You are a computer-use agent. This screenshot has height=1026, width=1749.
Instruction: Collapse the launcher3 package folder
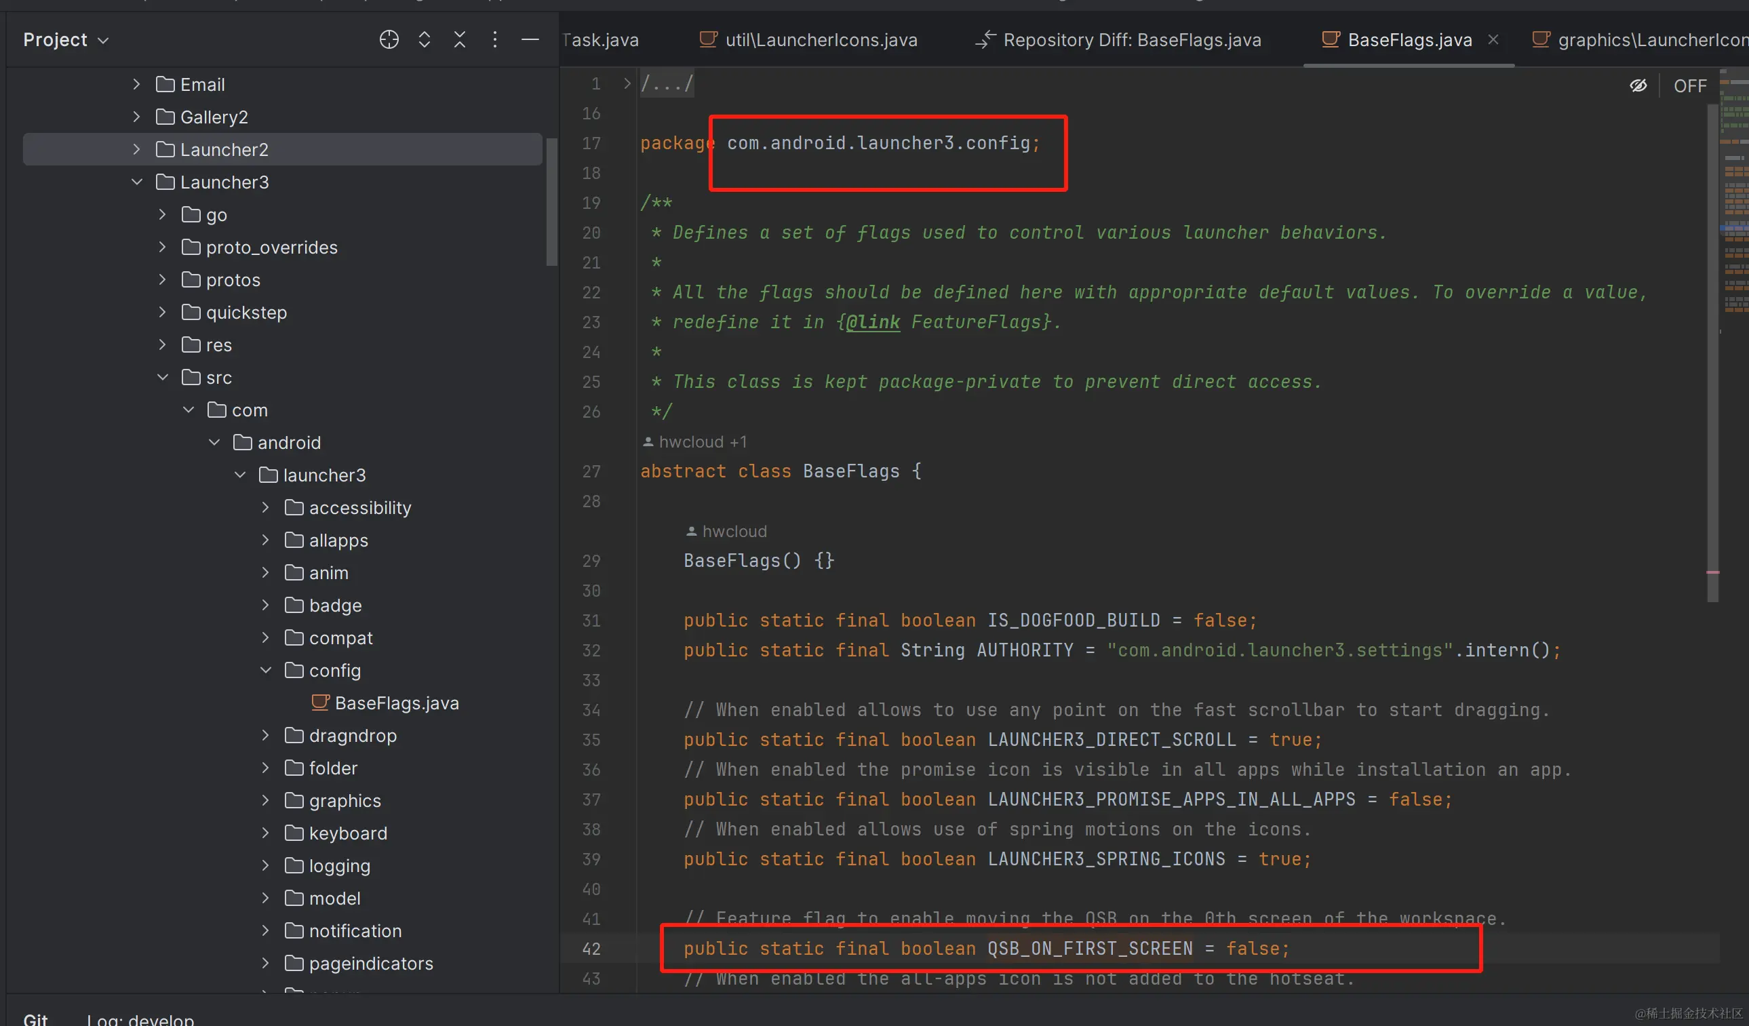click(x=239, y=475)
